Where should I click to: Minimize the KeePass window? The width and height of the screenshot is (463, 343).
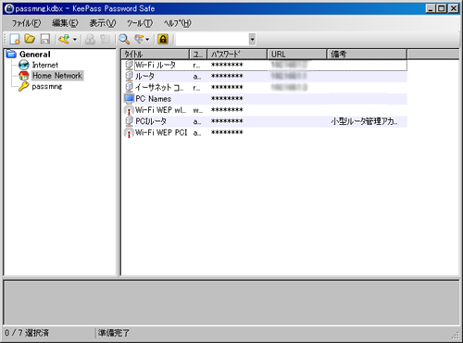tap(431, 8)
